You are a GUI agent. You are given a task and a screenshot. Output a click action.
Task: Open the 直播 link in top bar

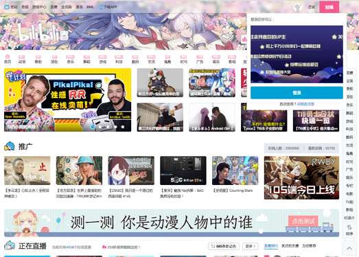tap(54, 7)
